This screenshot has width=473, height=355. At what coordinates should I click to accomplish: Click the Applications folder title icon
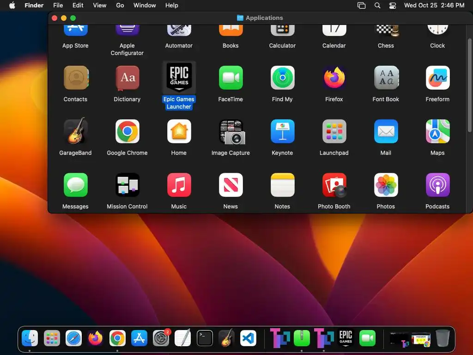point(240,18)
